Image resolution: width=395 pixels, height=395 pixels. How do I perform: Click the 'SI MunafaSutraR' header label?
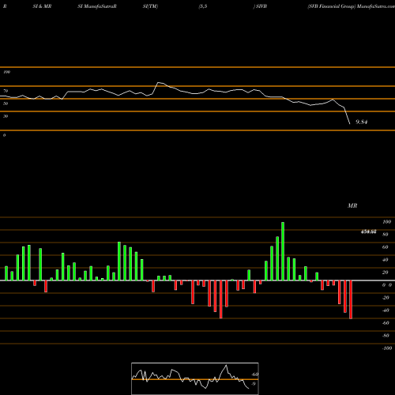click(97, 6)
